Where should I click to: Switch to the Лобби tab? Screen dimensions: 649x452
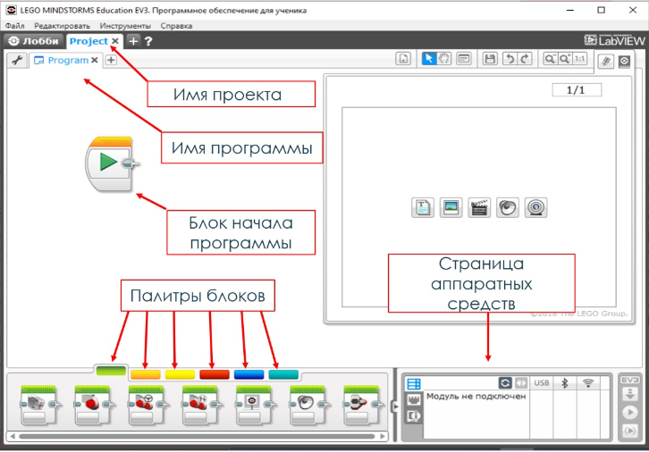coord(34,41)
